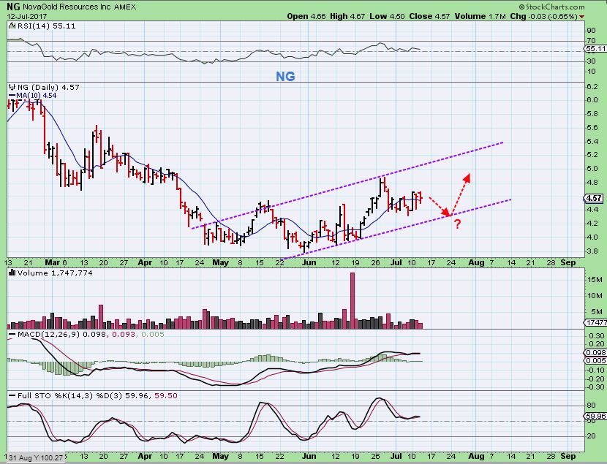Click the MACD(12,26,9) 0.098 legend text

tap(61, 334)
